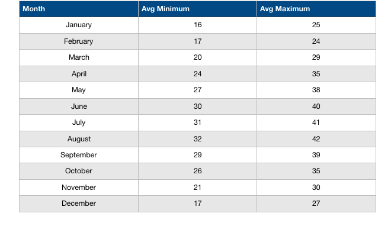
Task: Click the September month cell
Action: (79, 155)
